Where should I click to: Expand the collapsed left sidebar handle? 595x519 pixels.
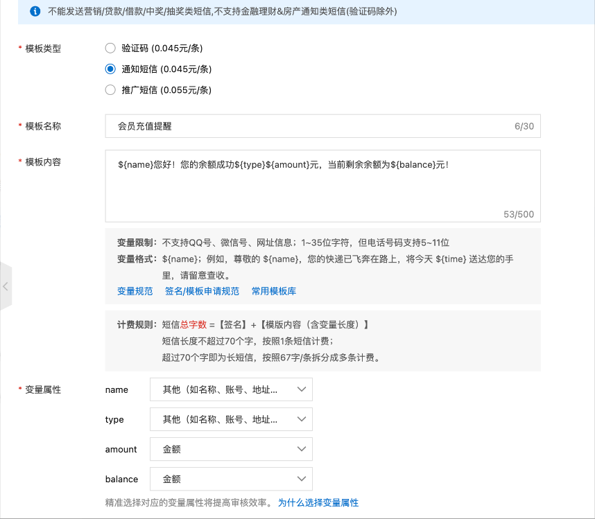tap(6, 285)
